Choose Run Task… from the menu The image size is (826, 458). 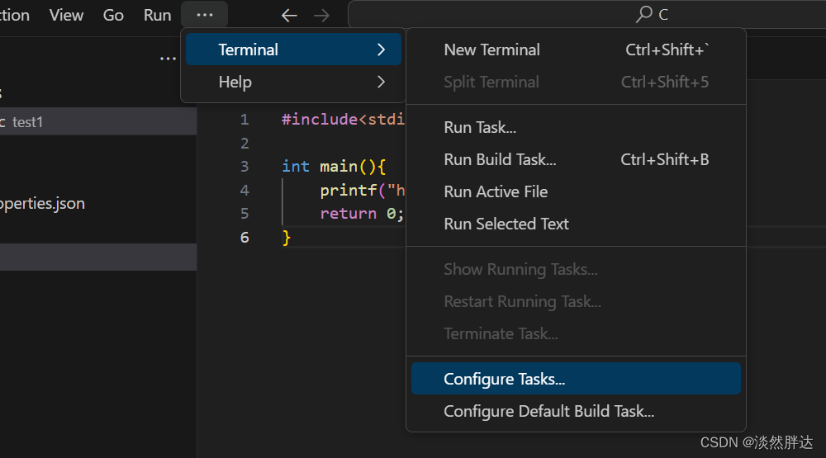pyautogui.click(x=480, y=127)
